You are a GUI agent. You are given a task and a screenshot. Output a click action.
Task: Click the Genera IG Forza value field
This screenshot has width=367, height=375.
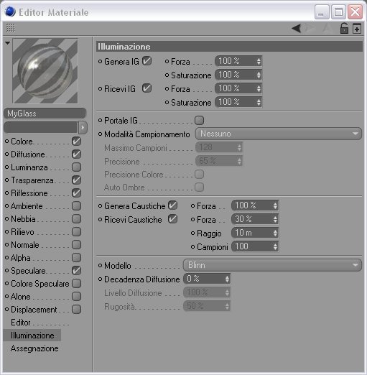[238, 61]
